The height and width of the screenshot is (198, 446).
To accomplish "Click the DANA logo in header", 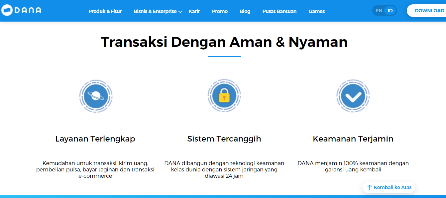I will pos(21,10).
